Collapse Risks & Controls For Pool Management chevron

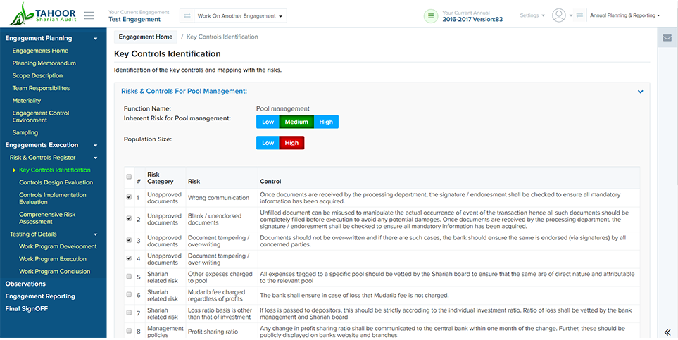[641, 92]
